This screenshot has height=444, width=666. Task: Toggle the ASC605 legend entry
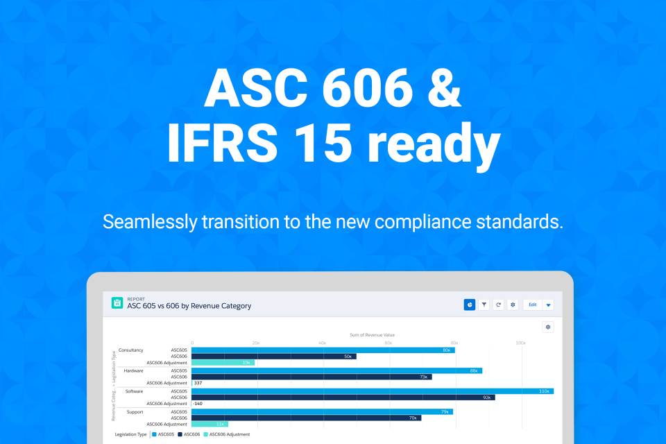(x=166, y=434)
